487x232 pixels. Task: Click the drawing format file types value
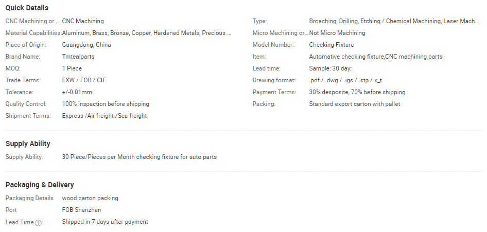coord(346,80)
